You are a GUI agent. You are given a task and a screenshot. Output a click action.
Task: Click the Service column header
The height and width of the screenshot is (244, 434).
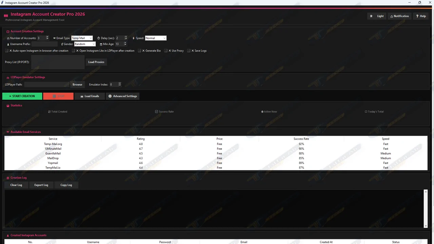coord(53,139)
